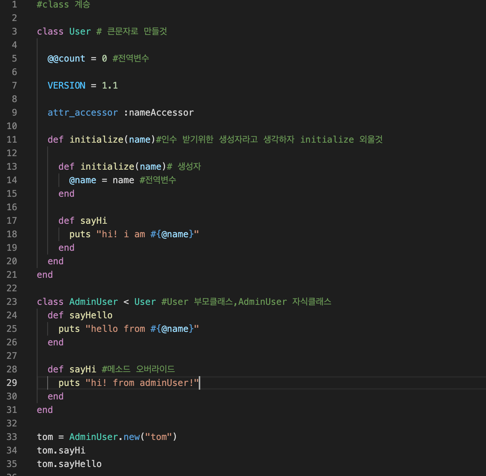Click "puts" on line 18
The image size is (486, 476).
coord(80,234)
